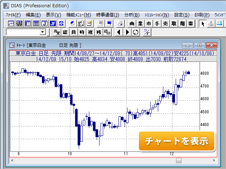Click the chart's horizontal scrollbar thumb
Image resolution: width=226 pixels, height=169 pixels.
pos(179,160)
